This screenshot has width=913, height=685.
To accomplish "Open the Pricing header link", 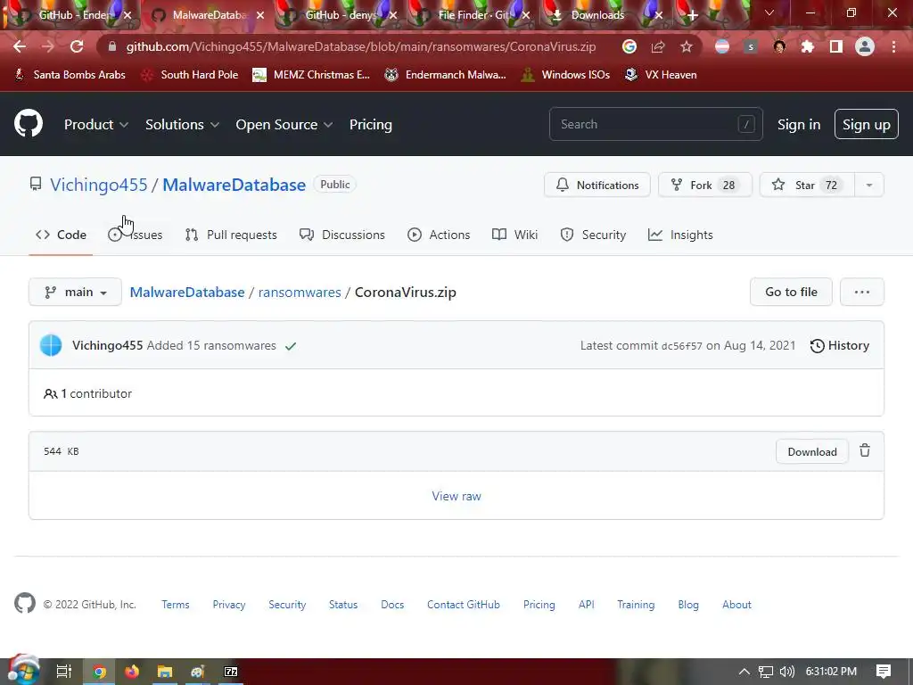I will click(370, 125).
